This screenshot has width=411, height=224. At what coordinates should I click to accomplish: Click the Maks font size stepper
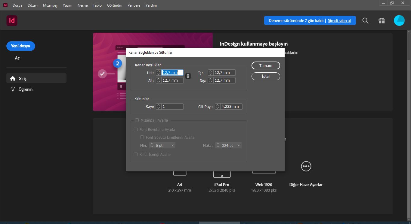tap(218, 145)
